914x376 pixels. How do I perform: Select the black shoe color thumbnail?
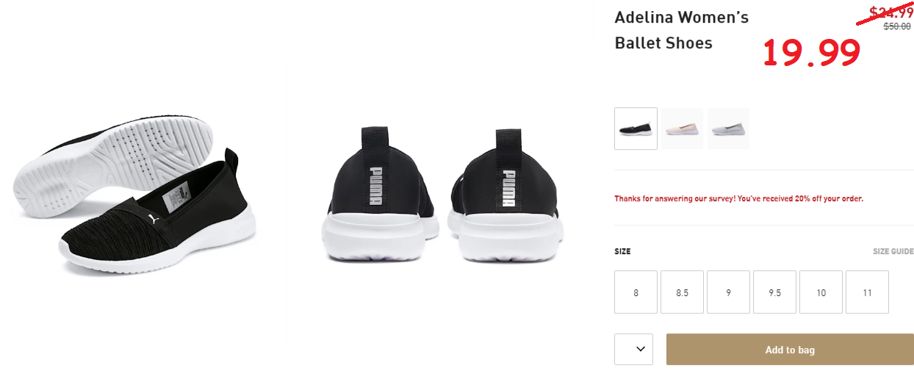pos(636,129)
